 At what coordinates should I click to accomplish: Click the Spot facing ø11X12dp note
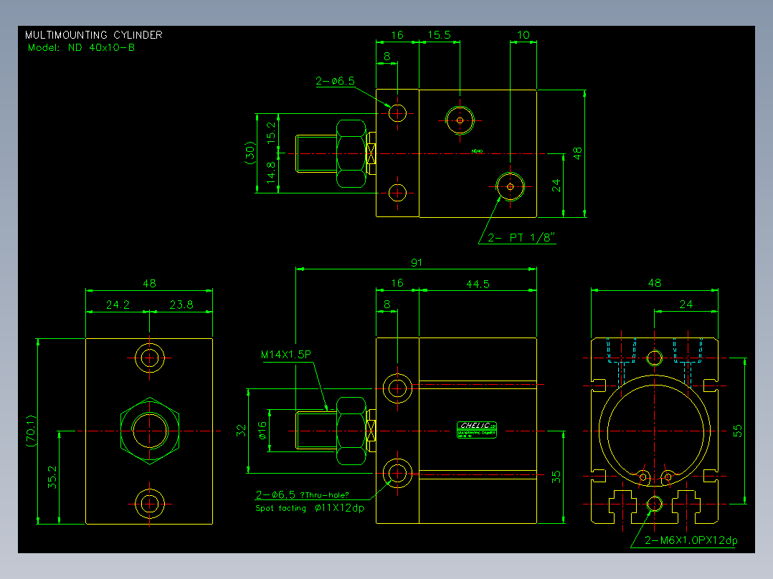click(310, 508)
